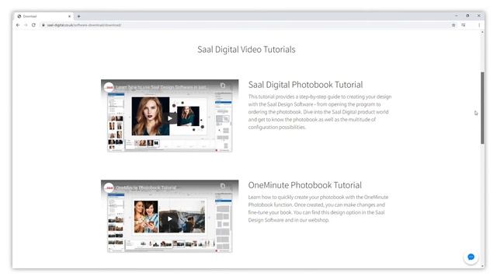This screenshot has width=497, height=280.
Task: Click copy link icon on OneMinute video
Action: tap(223, 186)
